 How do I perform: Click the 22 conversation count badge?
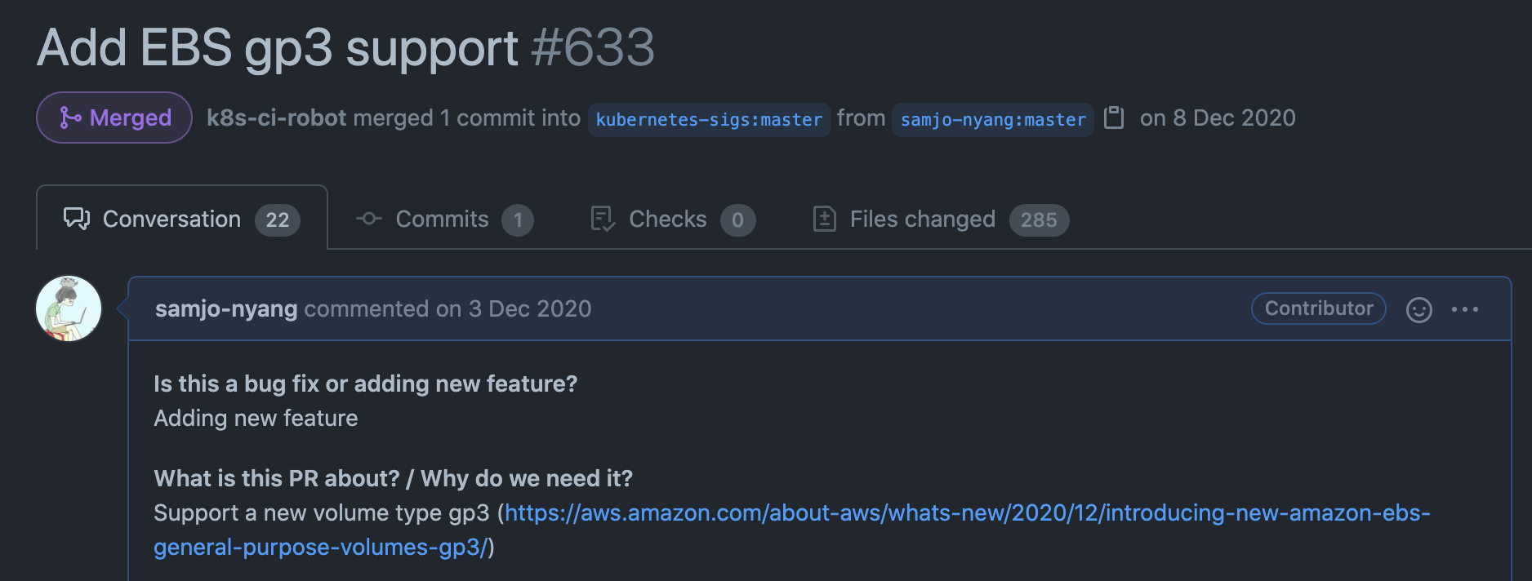tap(278, 220)
